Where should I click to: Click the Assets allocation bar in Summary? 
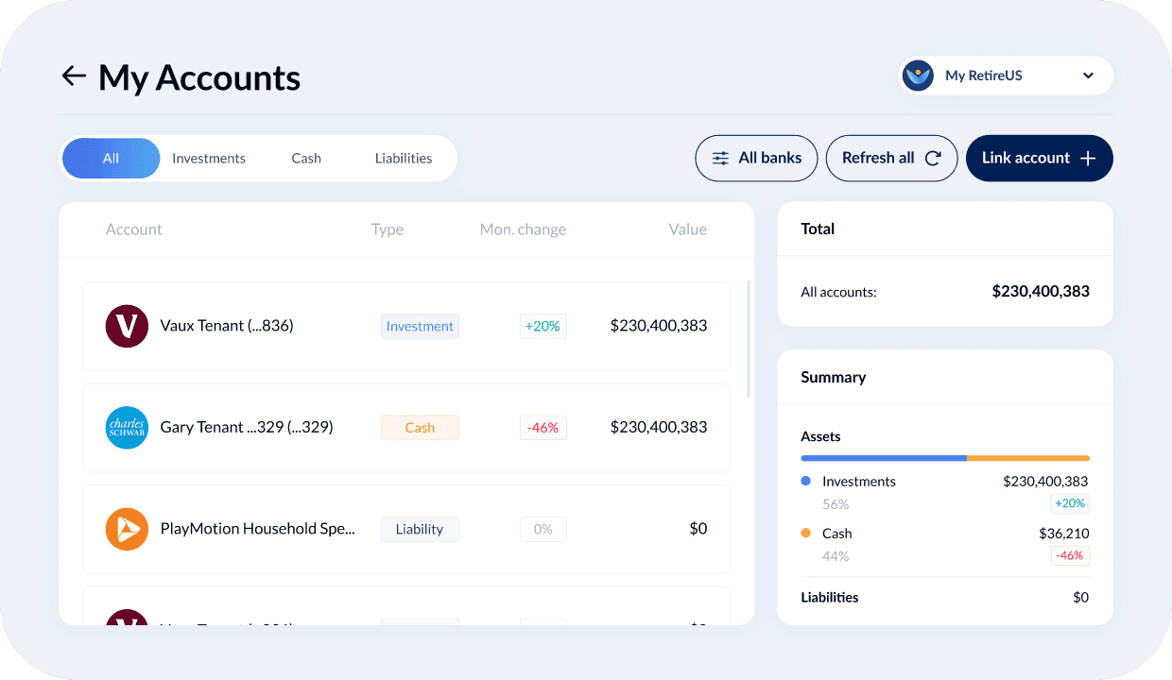(x=945, y=457)
